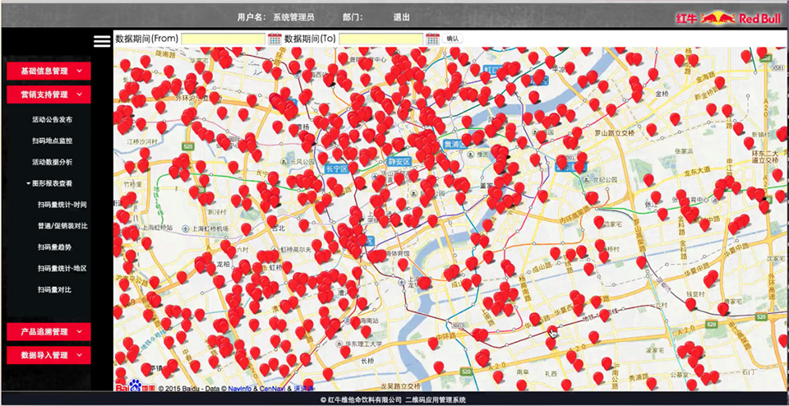
Task: Expand 基础信息管理 menu section
Action: click(x=60, y=72)
